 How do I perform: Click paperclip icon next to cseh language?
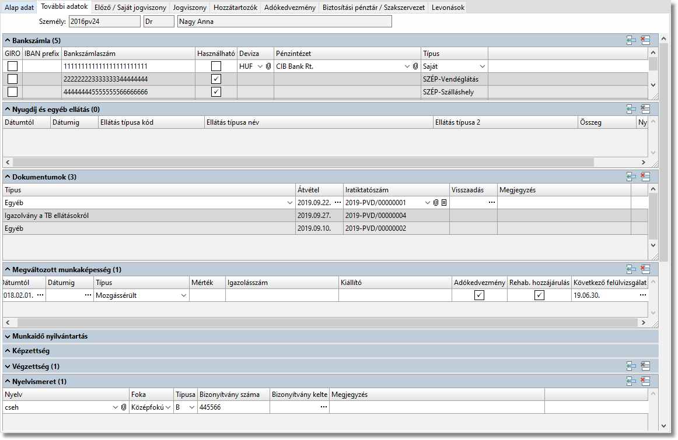pyautogui.click(x=124, y=407)
